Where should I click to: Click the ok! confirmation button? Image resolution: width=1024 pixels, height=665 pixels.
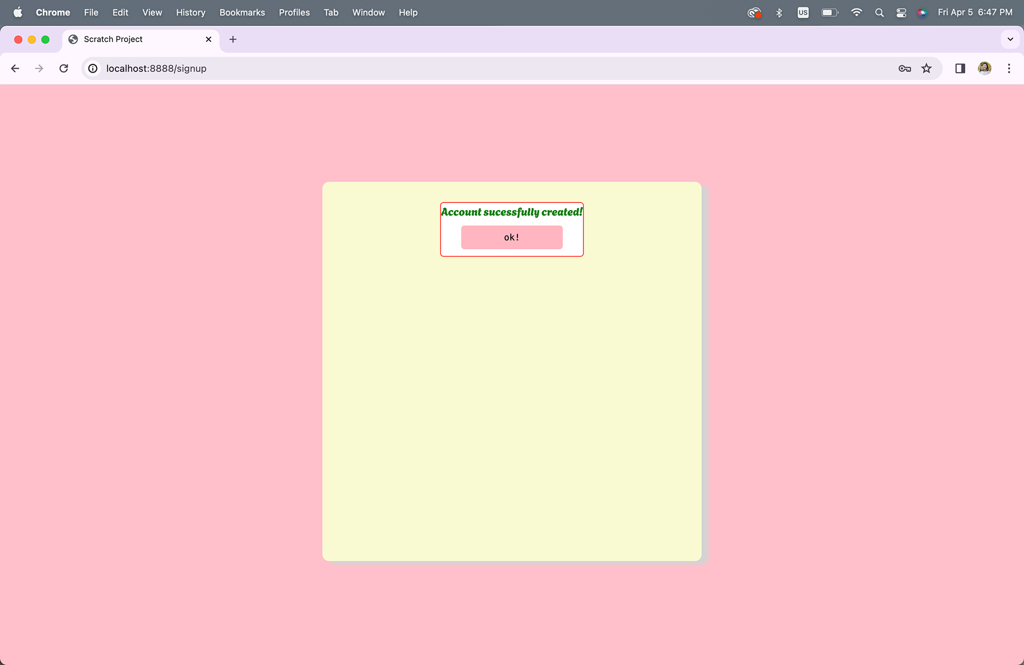[511, 237]
